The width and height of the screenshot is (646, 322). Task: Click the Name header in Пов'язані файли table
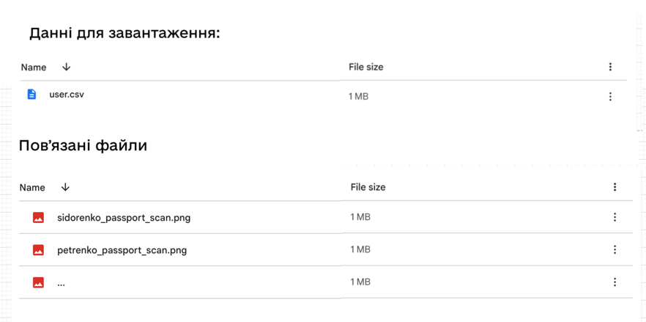tap(32, 188)
